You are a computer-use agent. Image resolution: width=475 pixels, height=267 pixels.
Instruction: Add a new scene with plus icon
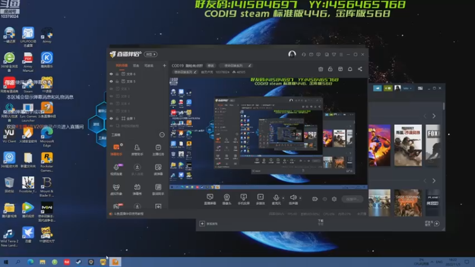[x=164, y=65]
